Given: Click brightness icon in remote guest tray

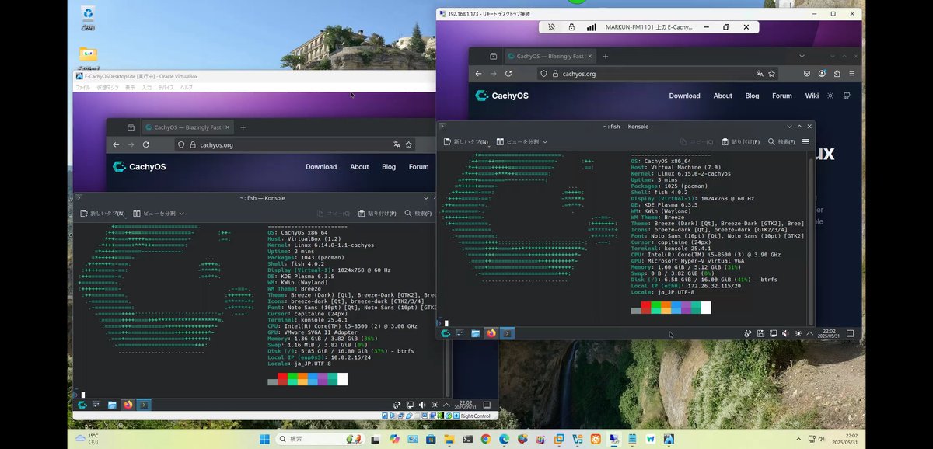Looking at the screenshot, I should (x=798, y=333).
